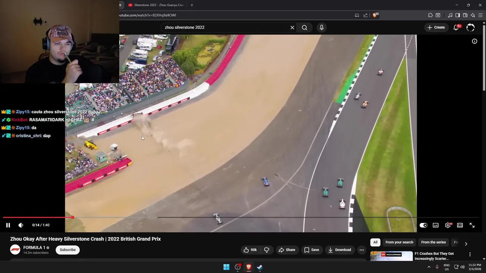Toggle subtitles/closed captions button
Screen dimensions: 486x273
tap(436, 225)
